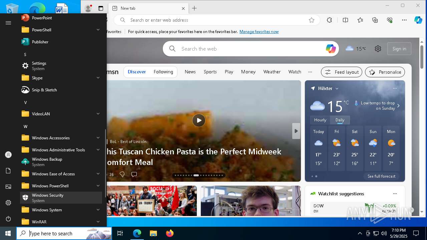Open Pictures from the Start sidebar
This screenshot has width=427, height=240.
[8, 187]
